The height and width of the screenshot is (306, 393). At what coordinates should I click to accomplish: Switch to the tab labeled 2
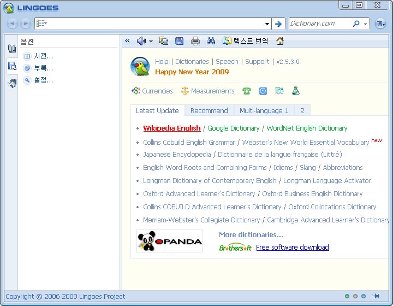coord(302,110)
